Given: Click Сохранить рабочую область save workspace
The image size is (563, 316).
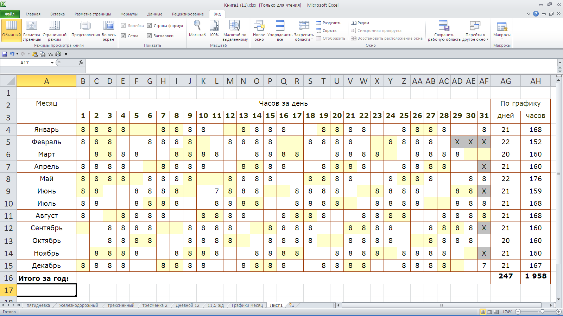Looking at the screenshot, I should tap(444, 31).
